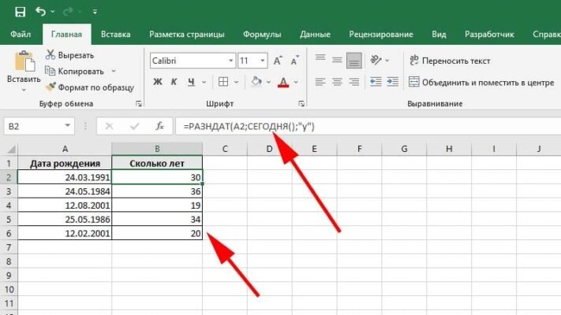Image resolution: width=561 pixels, height=315 pixels.
Task: Click Переносить текст (Wrap Text) button
Action: 450,61
